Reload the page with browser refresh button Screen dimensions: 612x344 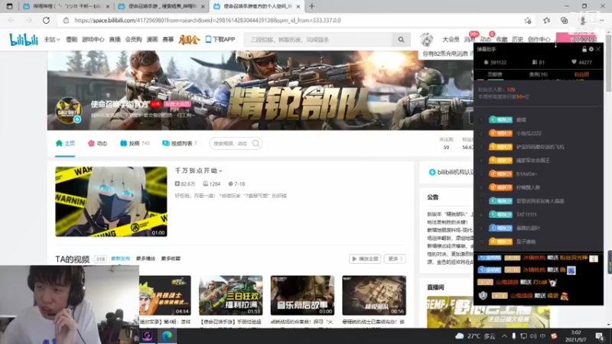(46, 21)
